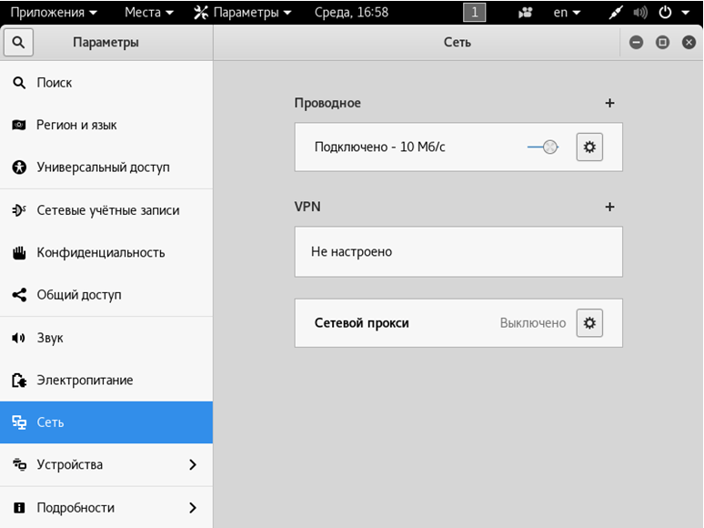Viewport: 704px width, 528px height.
Task: Click Подключено - 10 Мб/с text
Action: (380, 147)
